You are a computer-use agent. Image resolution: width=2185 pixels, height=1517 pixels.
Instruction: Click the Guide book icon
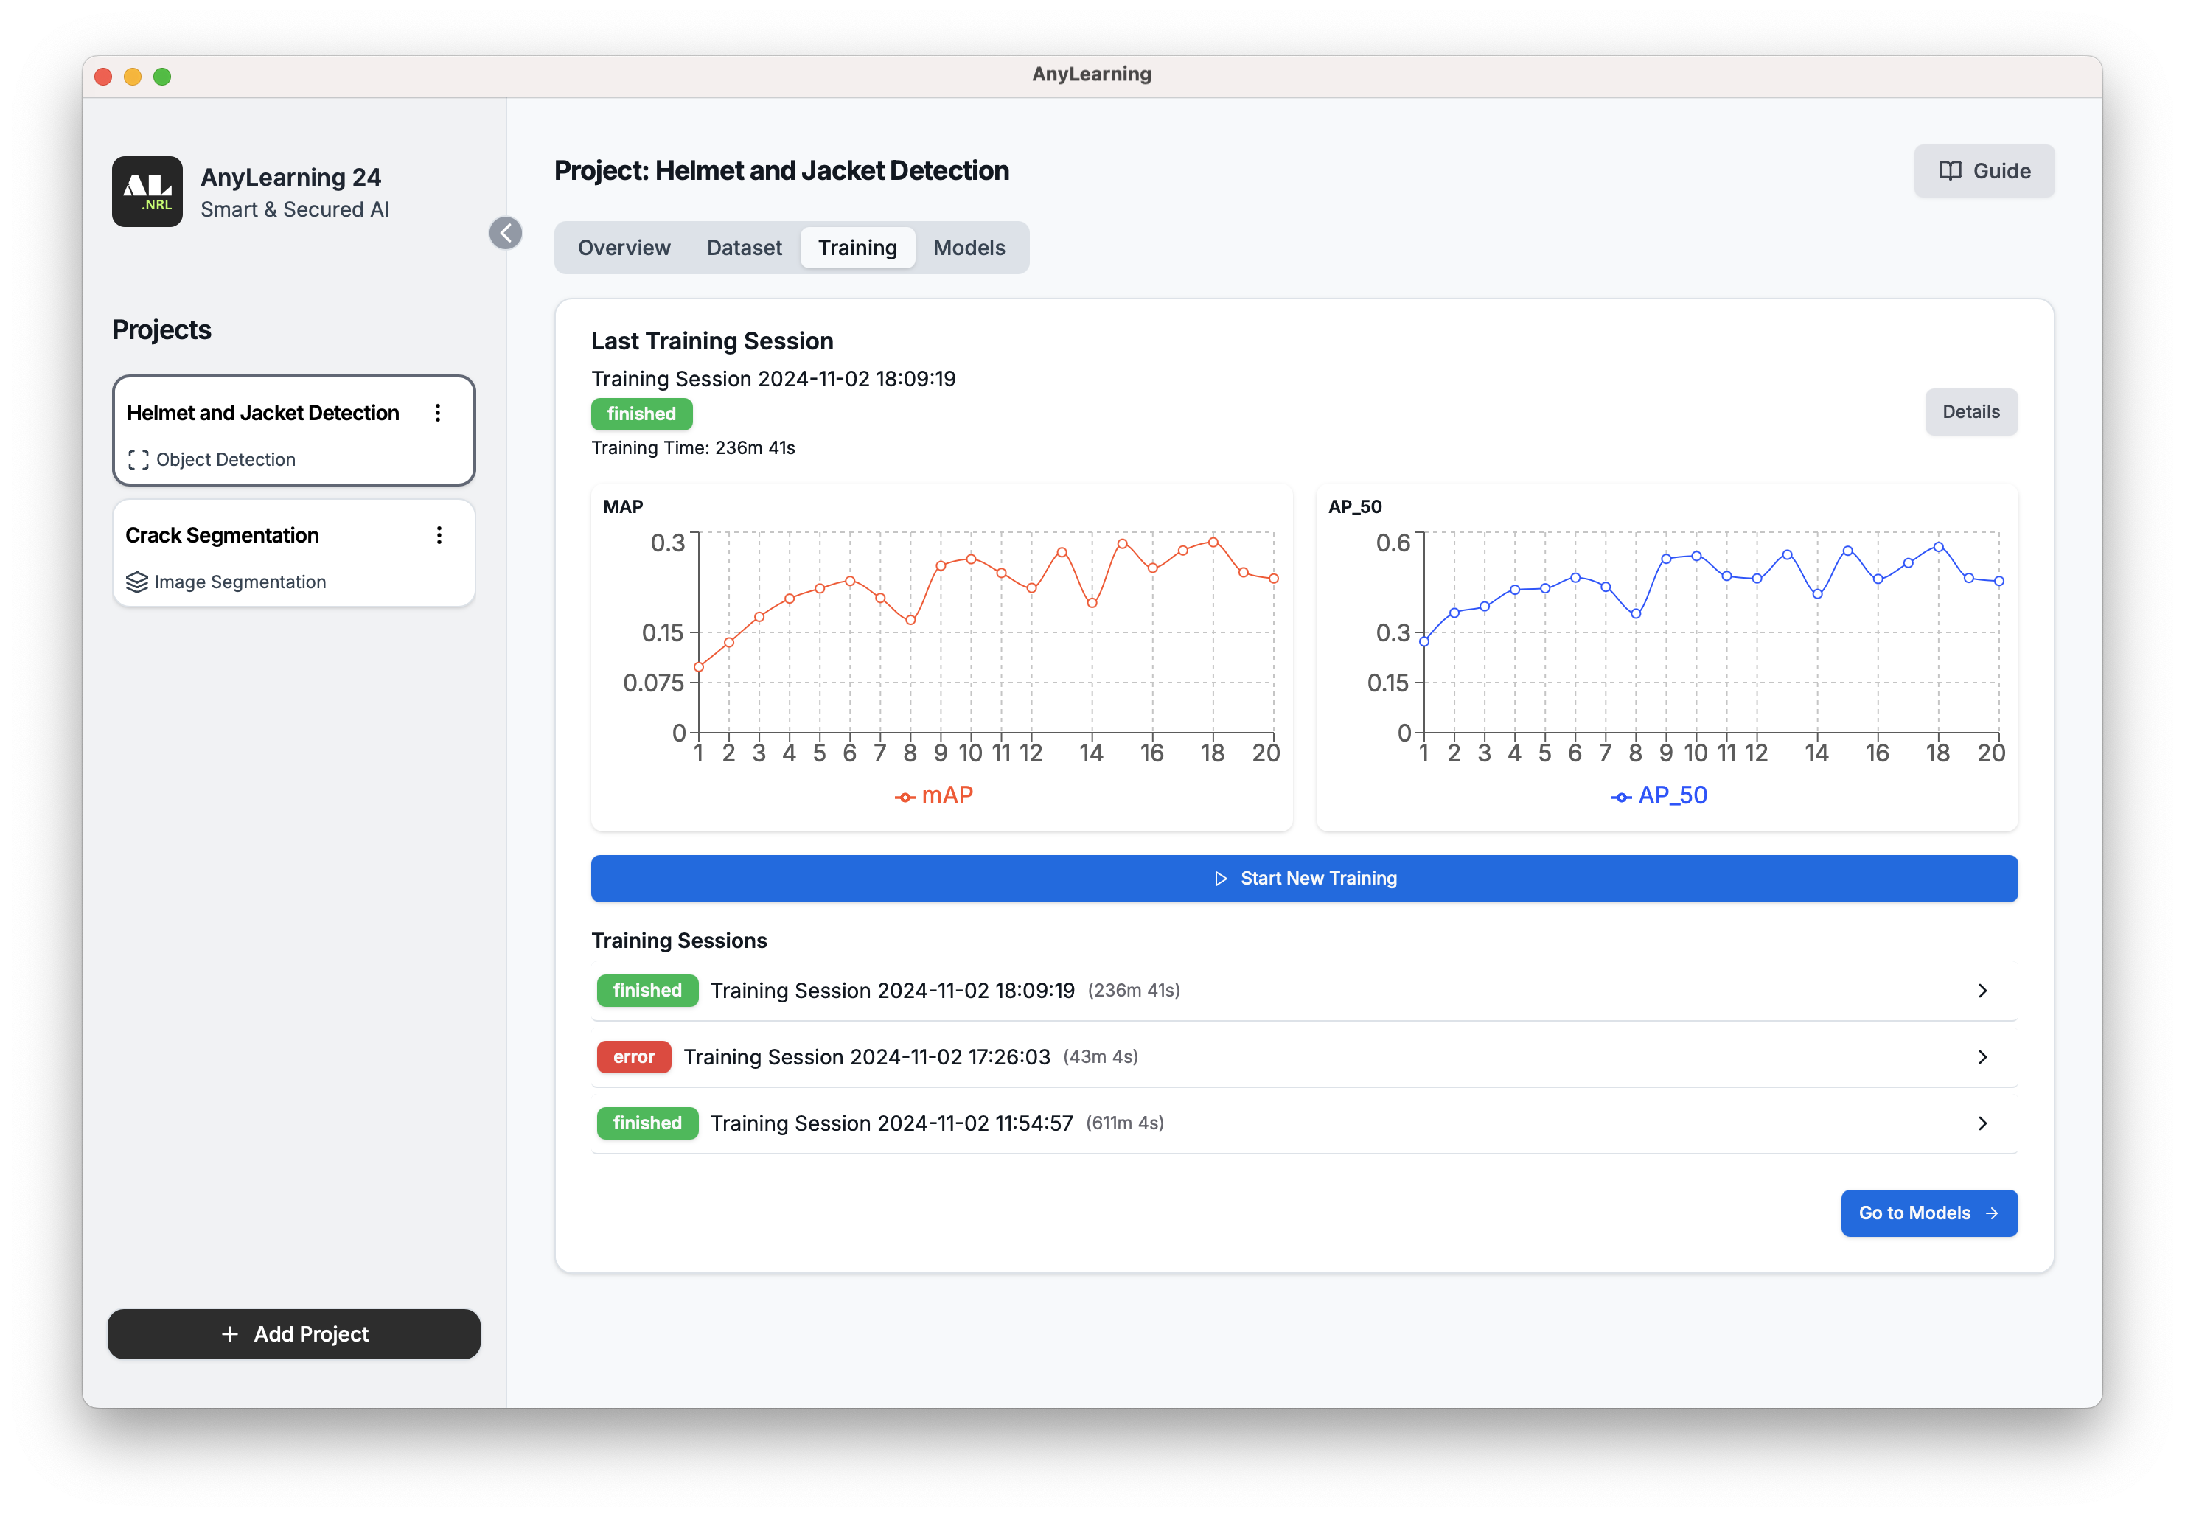1953,171
